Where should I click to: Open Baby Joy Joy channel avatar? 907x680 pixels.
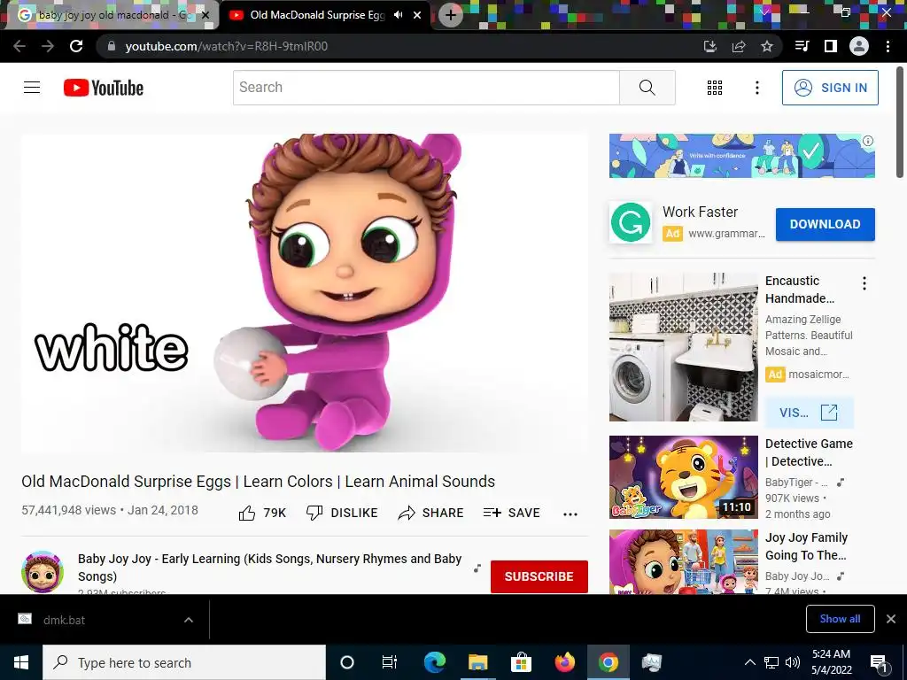pyautogui.click(x=43, y=572)
